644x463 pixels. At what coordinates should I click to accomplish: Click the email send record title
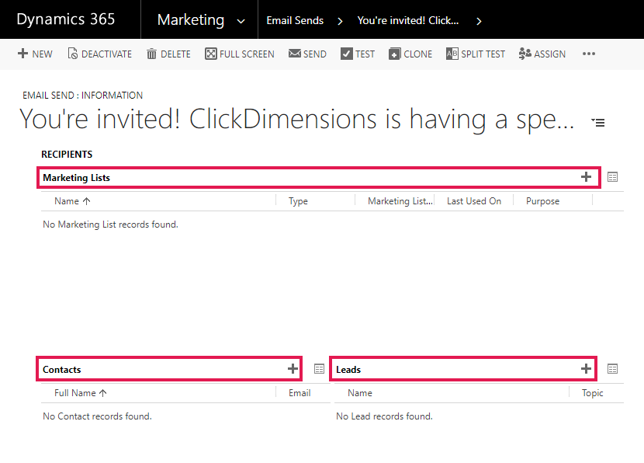(x=296, y=119)
